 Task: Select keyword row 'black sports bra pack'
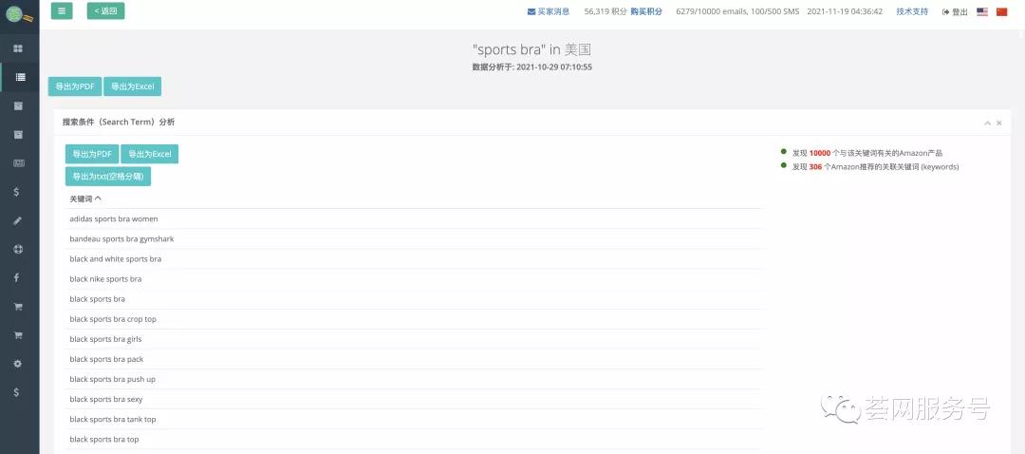(413, 359)
